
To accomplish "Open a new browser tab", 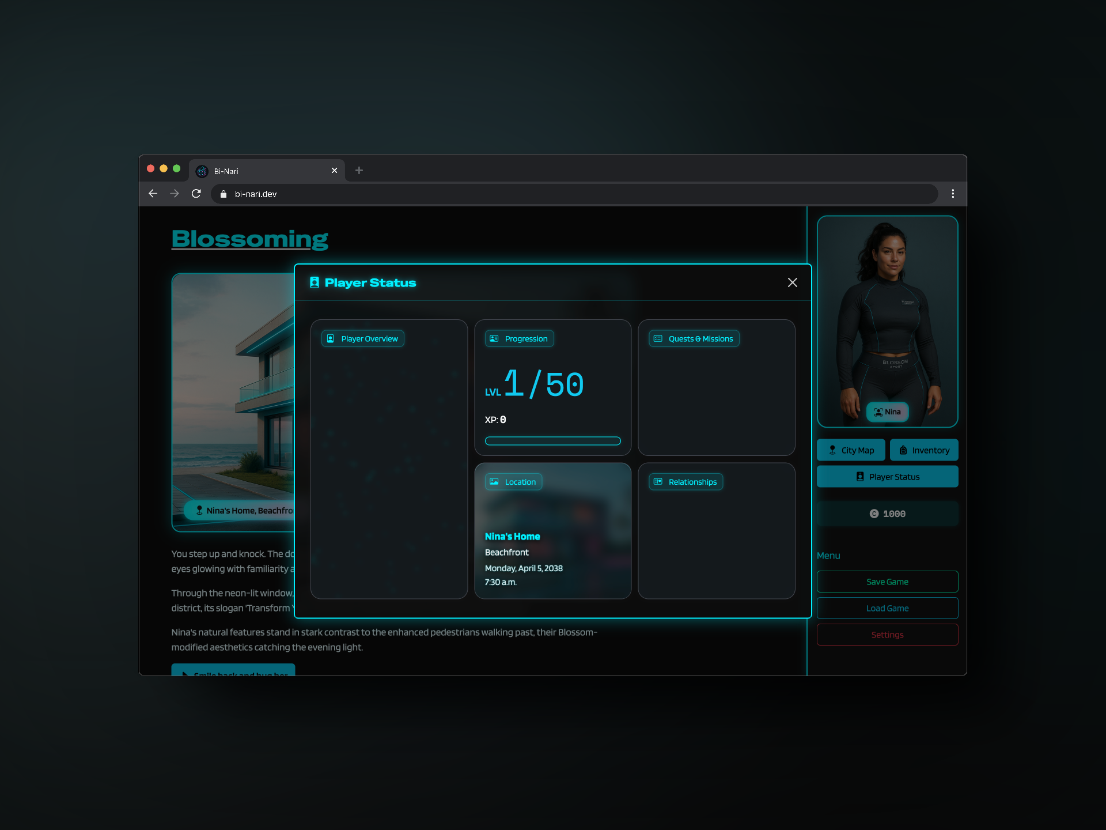I will coord(359,171).
